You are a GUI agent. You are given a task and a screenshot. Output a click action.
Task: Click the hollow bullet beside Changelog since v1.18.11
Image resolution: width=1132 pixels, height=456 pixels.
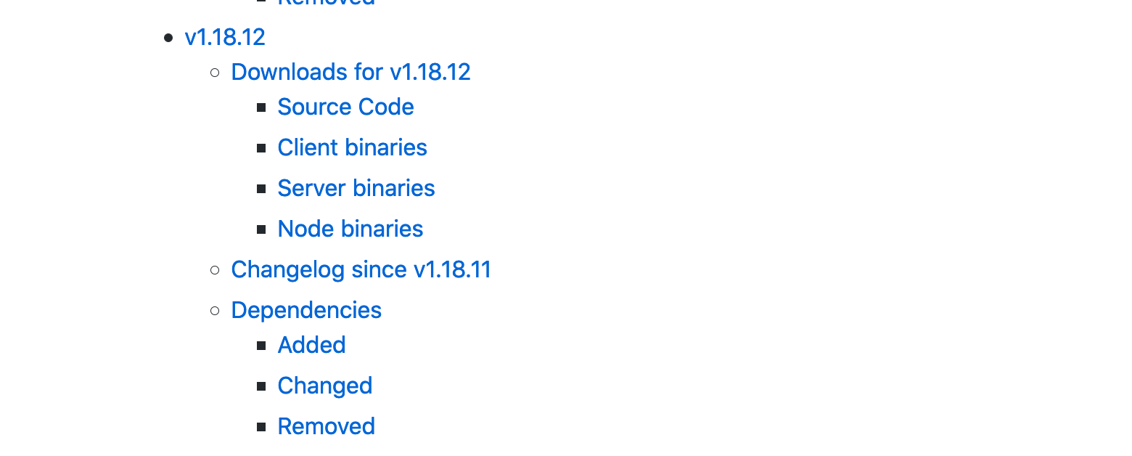click(x=215, y=270)
